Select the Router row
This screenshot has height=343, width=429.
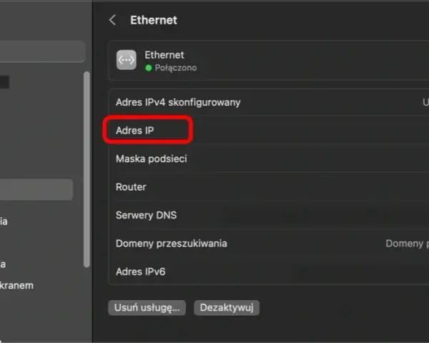coord(269,187)
